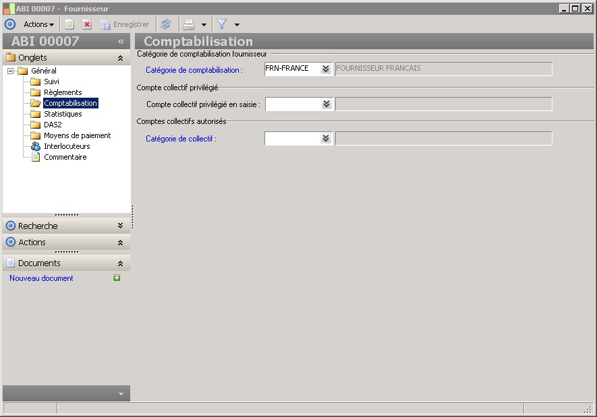
Task: Collapse the Documents section
Action: tap(120, 263)
